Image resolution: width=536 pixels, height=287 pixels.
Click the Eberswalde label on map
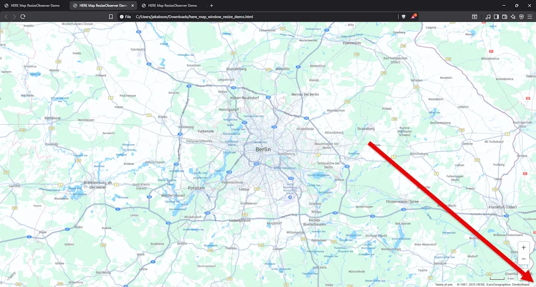point(352,43)
